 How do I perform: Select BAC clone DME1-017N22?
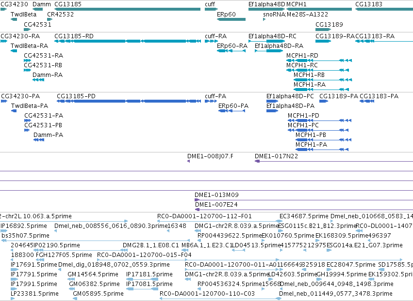[x=276, y=156]
